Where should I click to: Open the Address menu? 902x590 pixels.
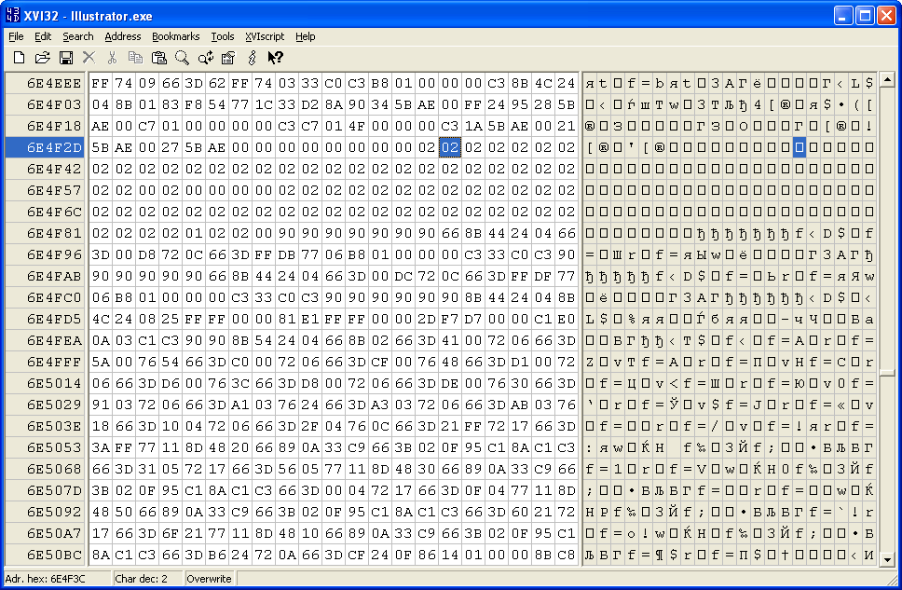[x=122, y=36]
